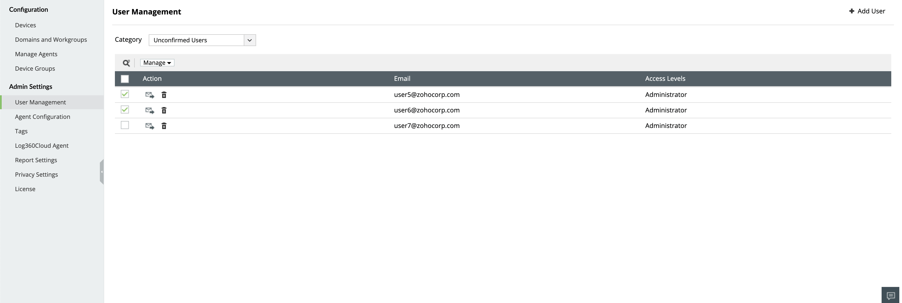Open the chat feedback icon
Image resolution: width=902 pixels, height=303 pixels.
click(x=890, y=295)
